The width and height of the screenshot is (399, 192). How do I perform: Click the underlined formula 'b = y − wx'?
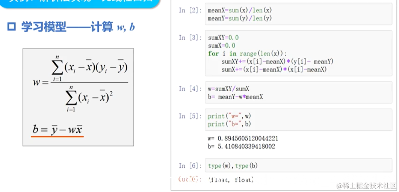click(x=57, y=130)
